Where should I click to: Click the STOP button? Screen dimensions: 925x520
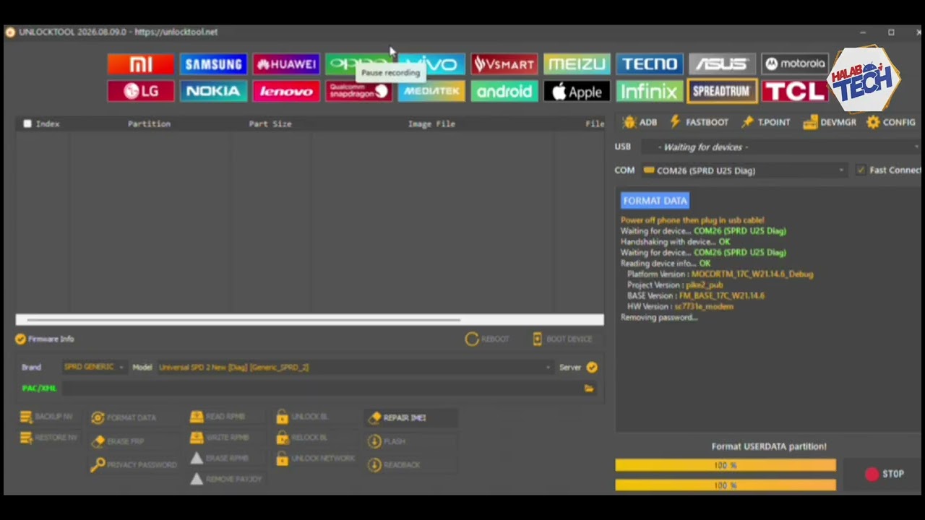885,474
